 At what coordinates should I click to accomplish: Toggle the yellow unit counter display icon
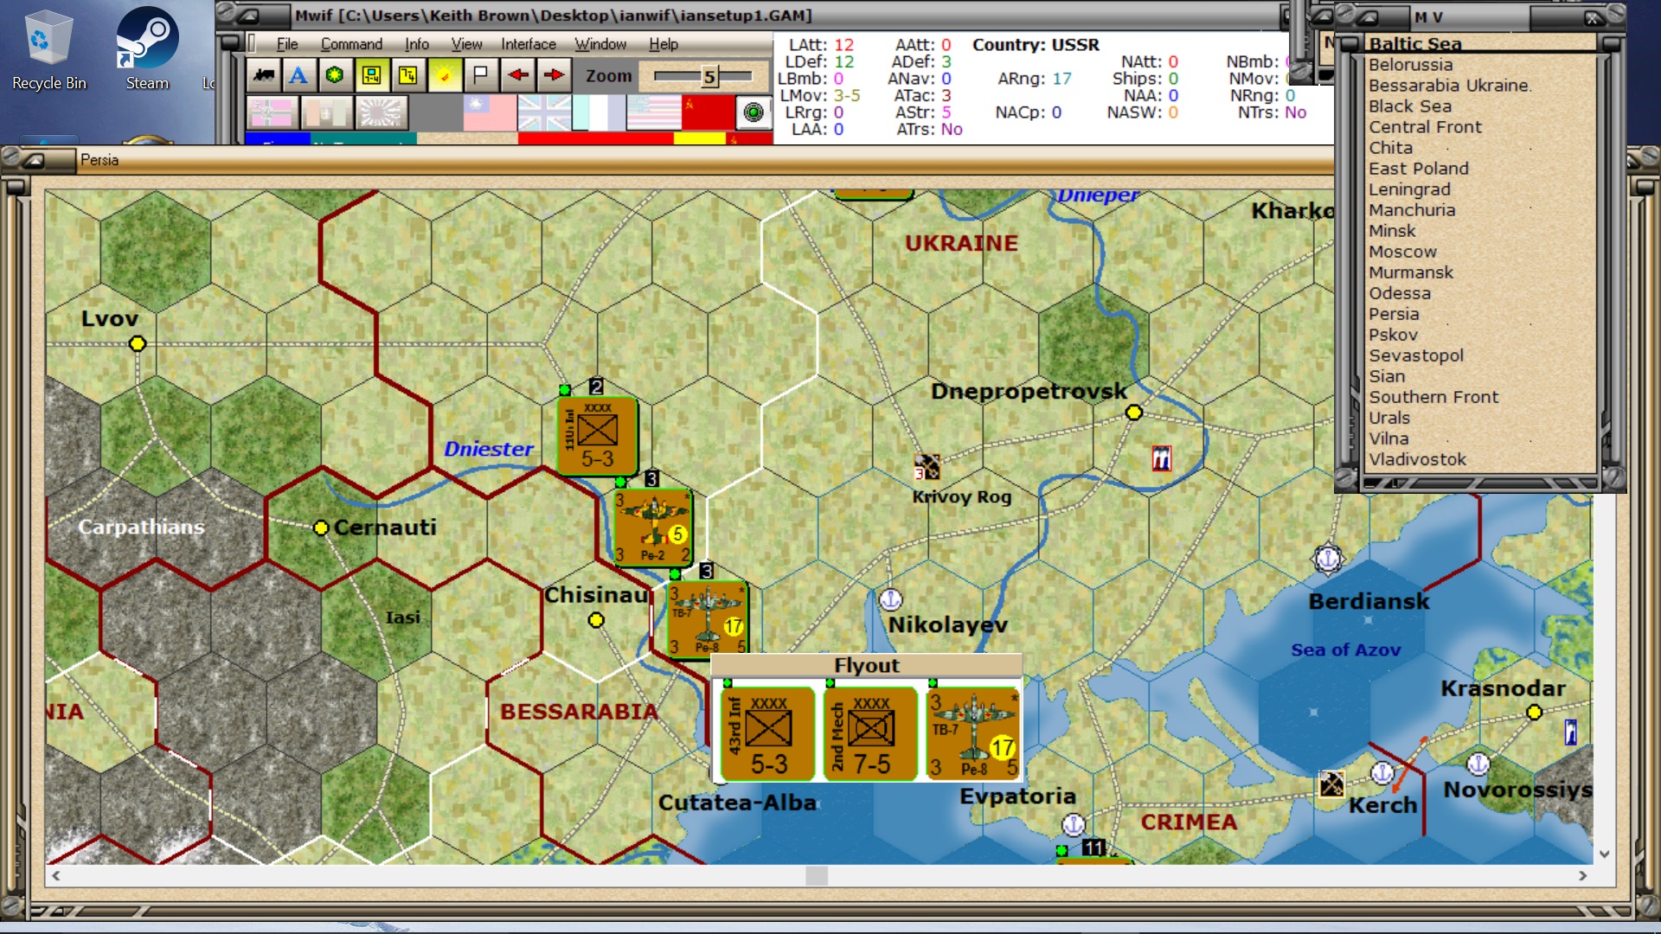tap(372, 76)
